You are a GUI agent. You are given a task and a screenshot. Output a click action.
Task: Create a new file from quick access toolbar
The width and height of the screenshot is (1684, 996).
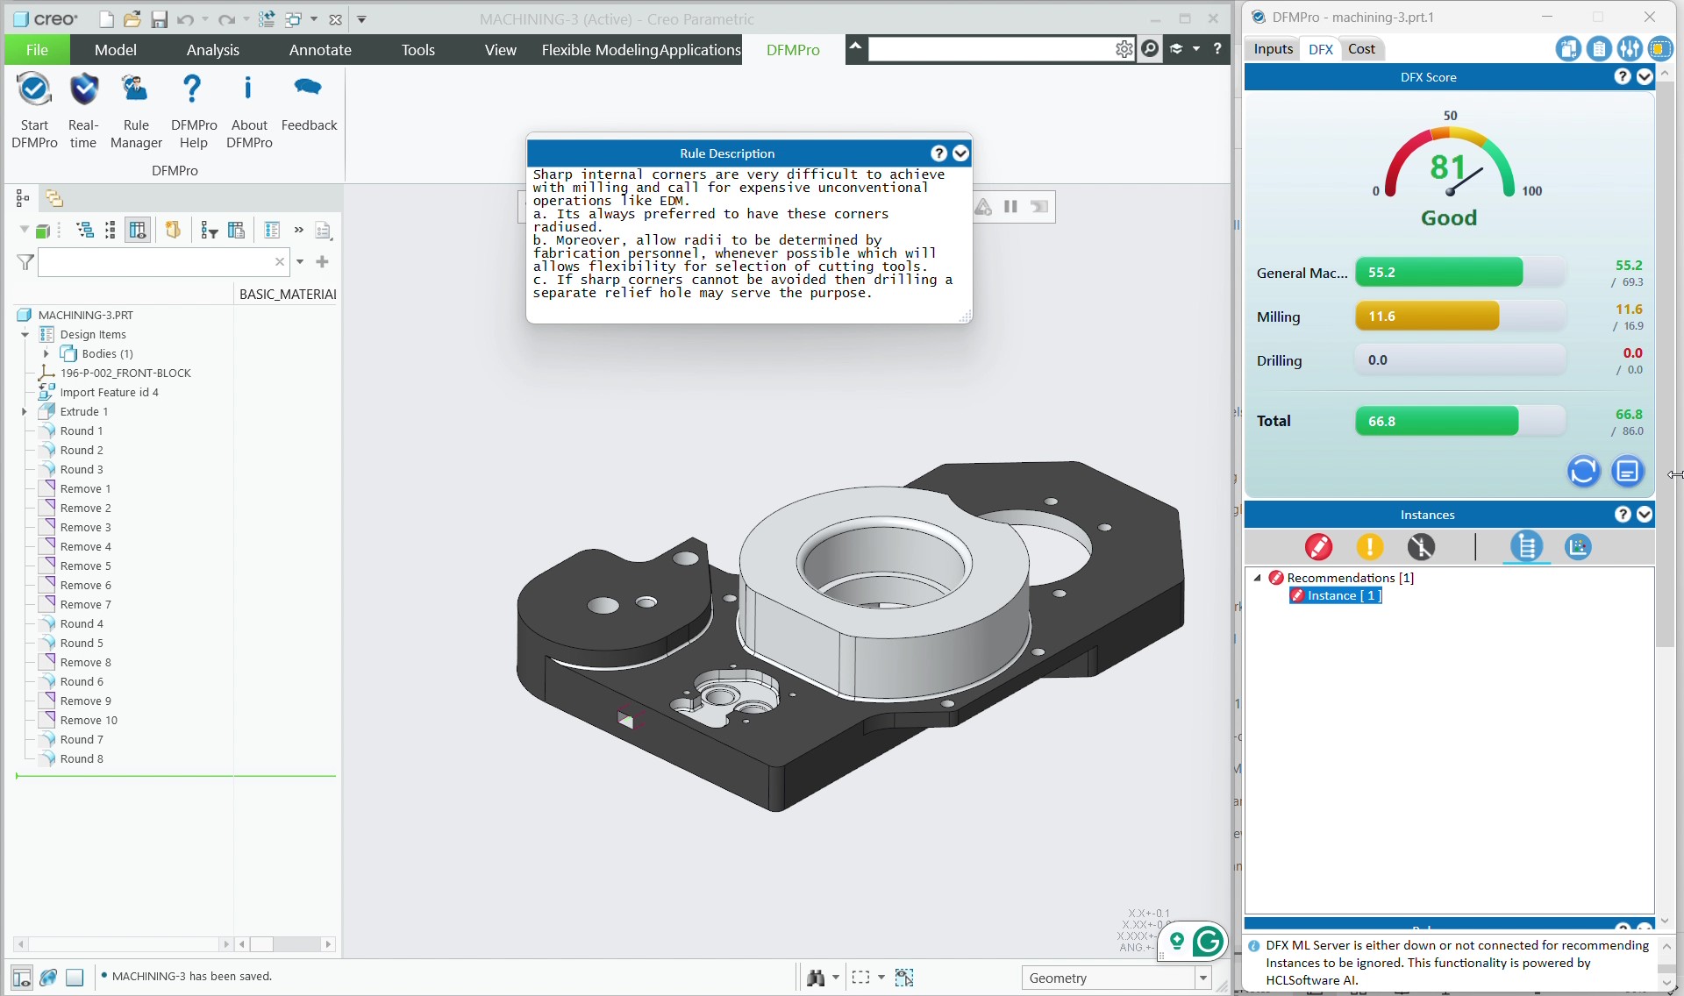(106, 19)
